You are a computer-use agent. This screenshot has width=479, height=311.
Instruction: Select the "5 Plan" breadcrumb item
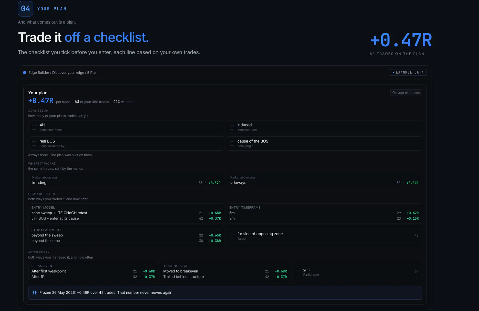tap(92, 73)
